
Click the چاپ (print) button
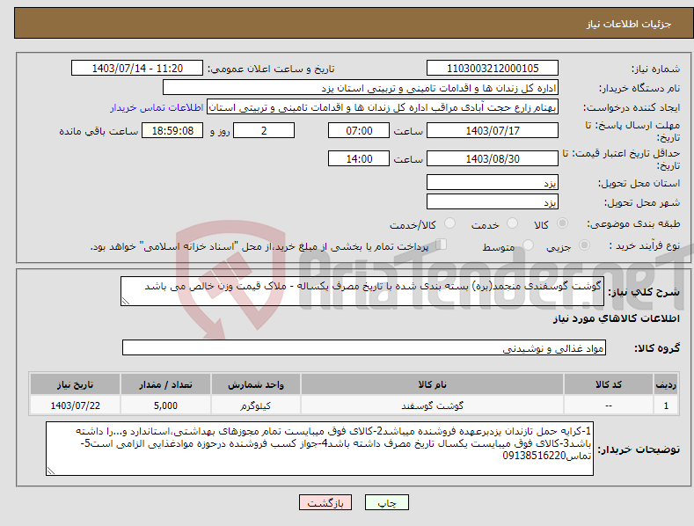click(386, 502)
